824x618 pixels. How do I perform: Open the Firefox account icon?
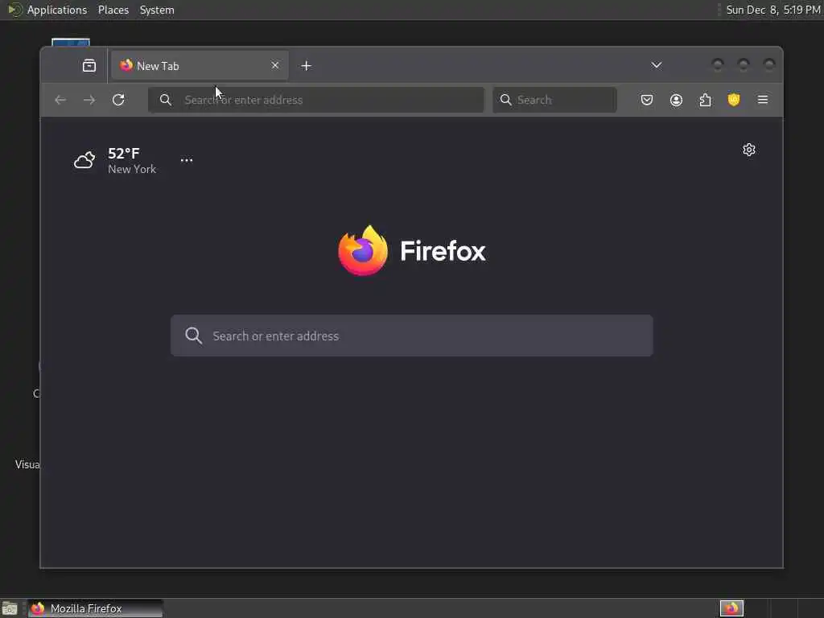tap(676, 100)
